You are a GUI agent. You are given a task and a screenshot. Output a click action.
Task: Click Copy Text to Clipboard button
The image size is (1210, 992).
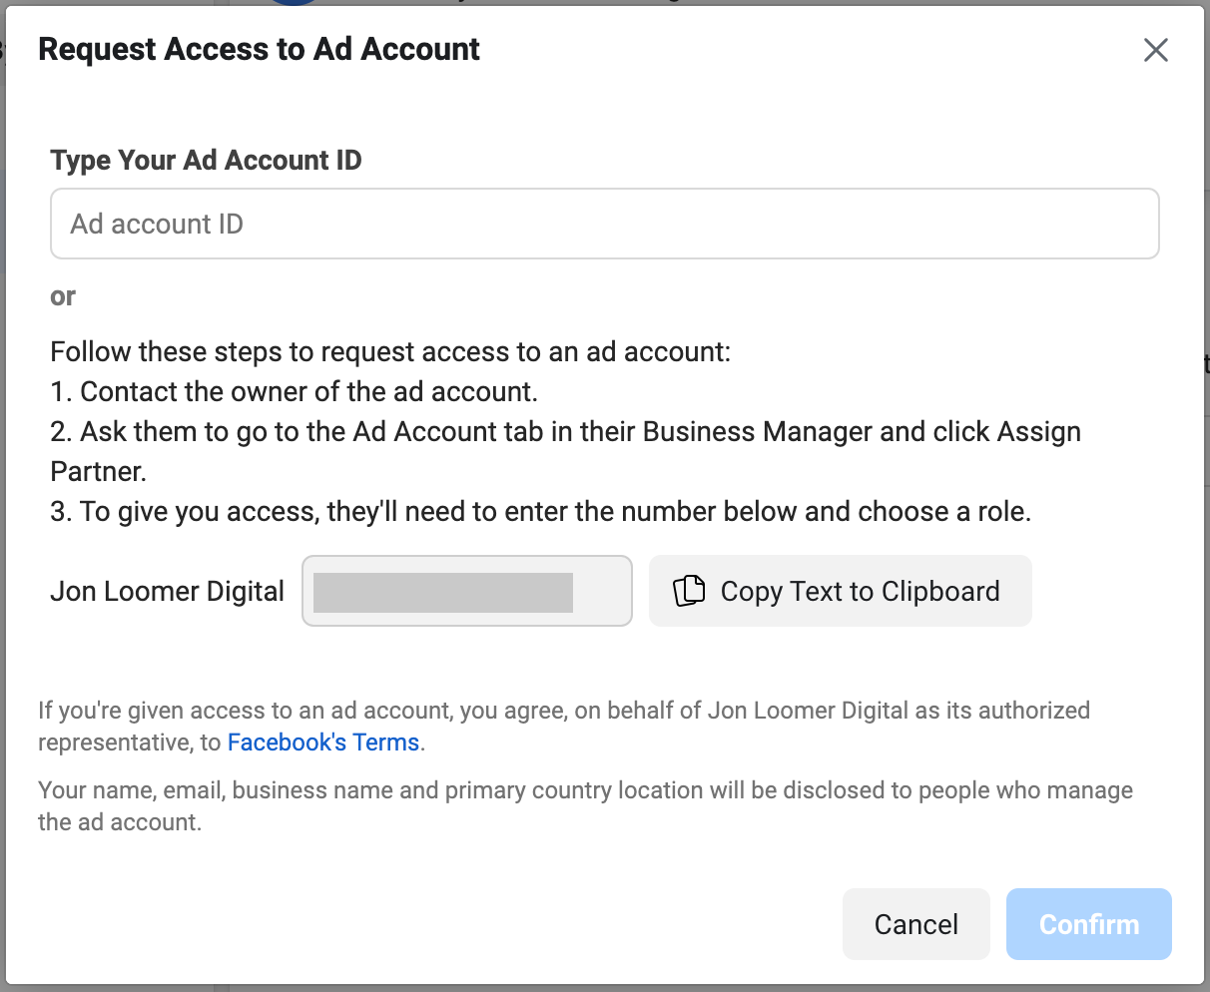pyautogui.click(x=841, y=591)
